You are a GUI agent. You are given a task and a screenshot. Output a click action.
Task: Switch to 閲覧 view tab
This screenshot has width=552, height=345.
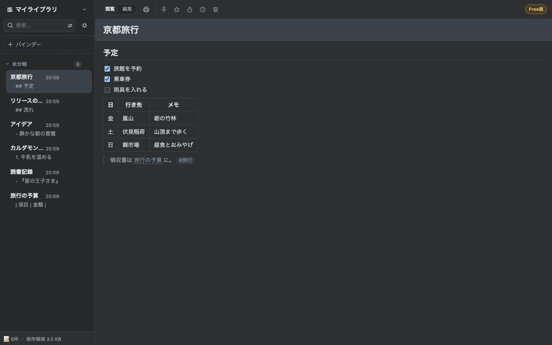coord(110,9)
